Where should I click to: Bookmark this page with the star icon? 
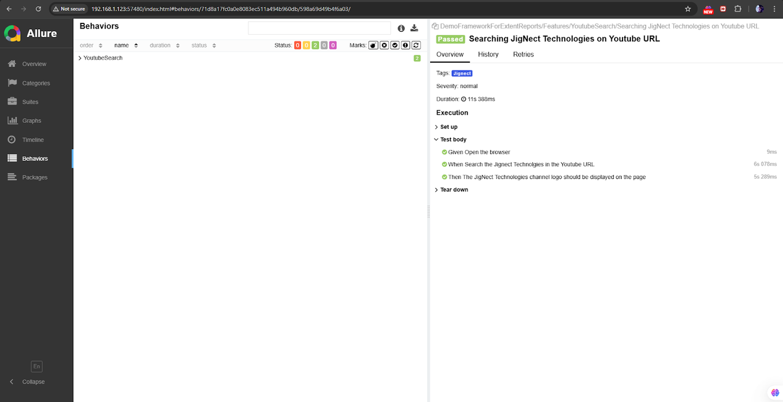tap(688, 9)
